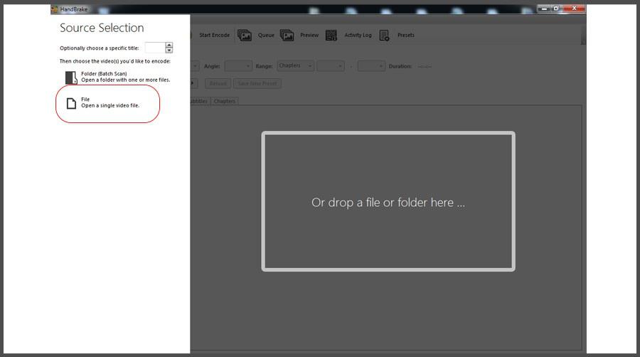Close the HandBrake window
Image resolution: width=640 pixels, height=357 pixels.
pos(575,8)
